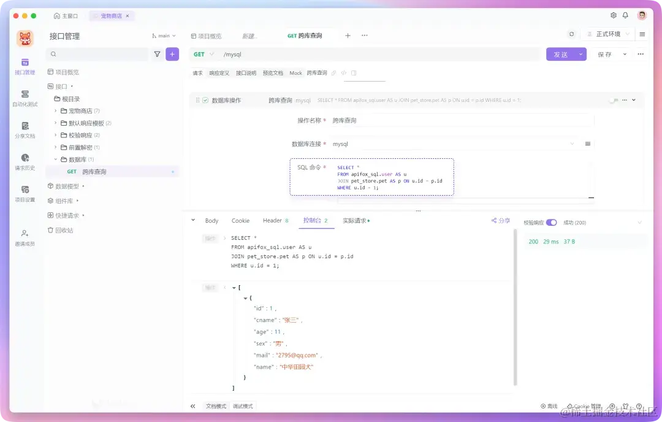Click the user avatar at top right
This screenshot has width=662, height=422.
click(642, 15)
